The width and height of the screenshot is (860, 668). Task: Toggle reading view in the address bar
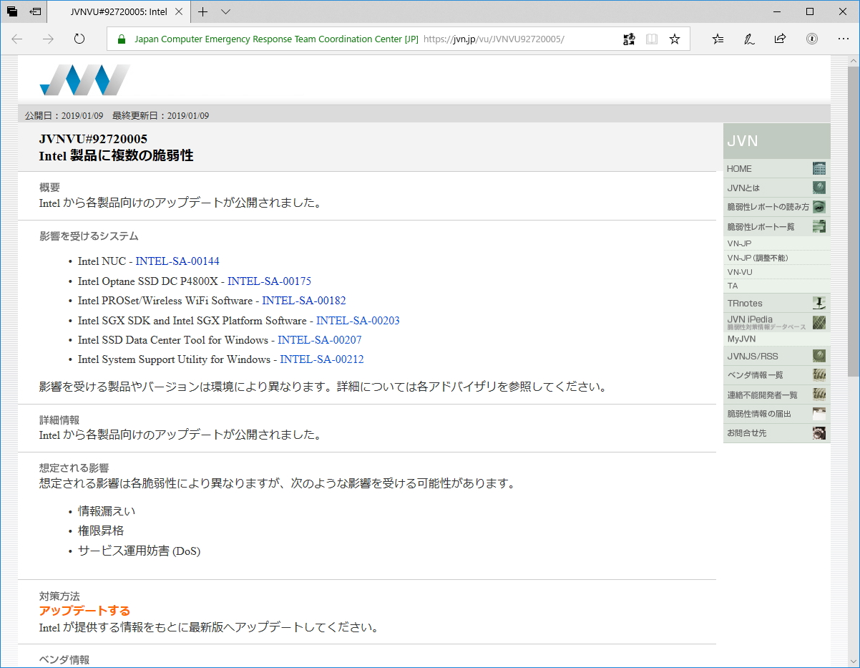pos(652,39)
